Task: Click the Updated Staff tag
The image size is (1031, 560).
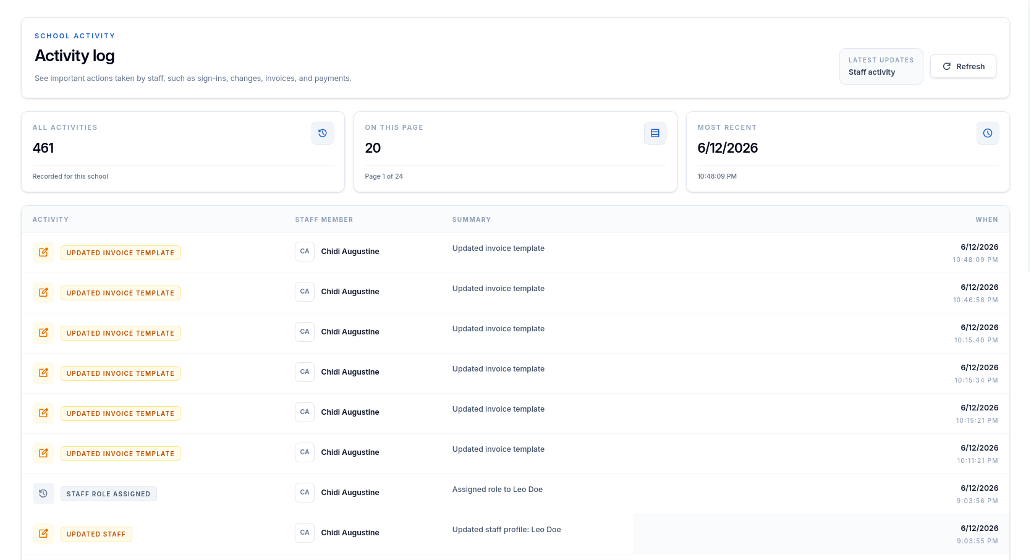Action: [96, 534]
